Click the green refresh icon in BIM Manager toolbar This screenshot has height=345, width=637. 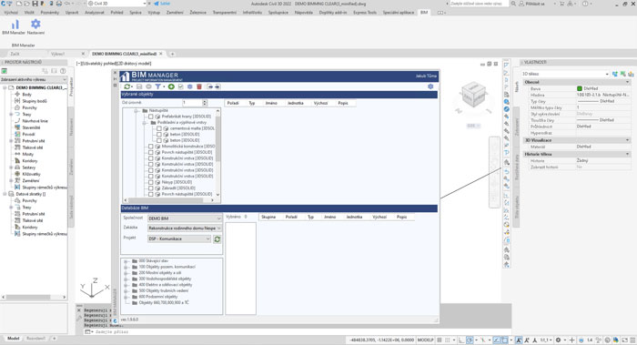point(127,86)
